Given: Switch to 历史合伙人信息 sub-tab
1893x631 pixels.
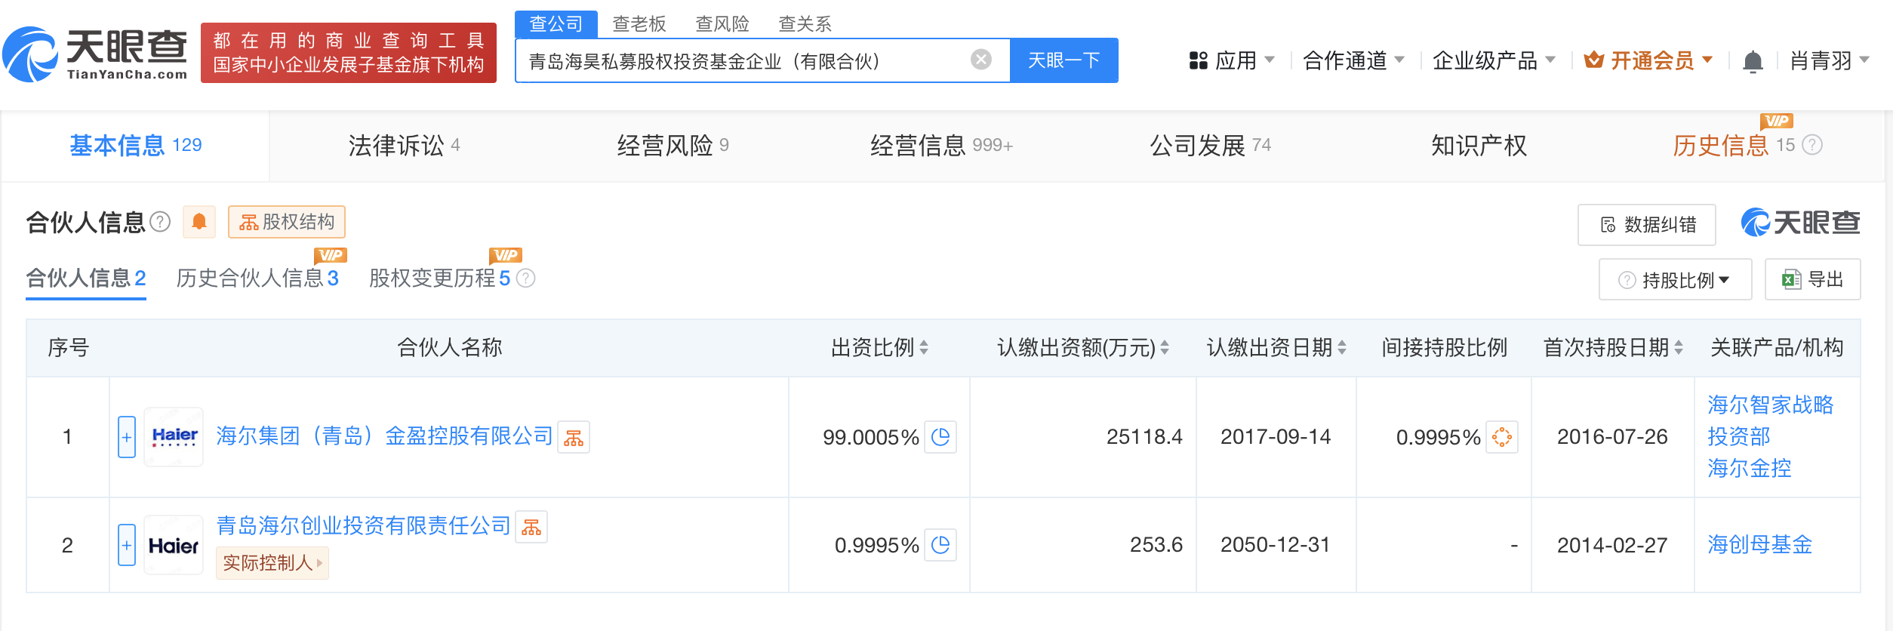Looking at the screenshot, I should [257, 279].
